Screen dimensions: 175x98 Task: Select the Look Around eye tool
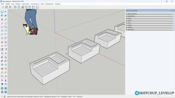click(2, 84)
